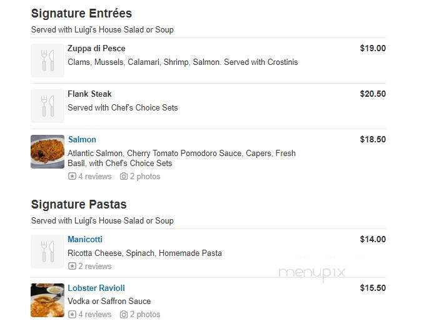
Task: Click the star reviews icon under Salmon
Action: pos(72,176)
